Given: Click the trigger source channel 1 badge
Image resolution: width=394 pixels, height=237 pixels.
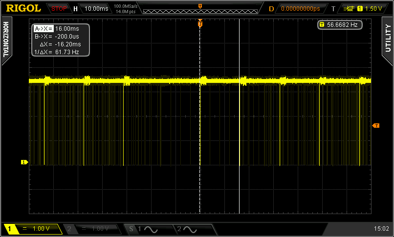Looking at the screenshot, I should 360,9.
